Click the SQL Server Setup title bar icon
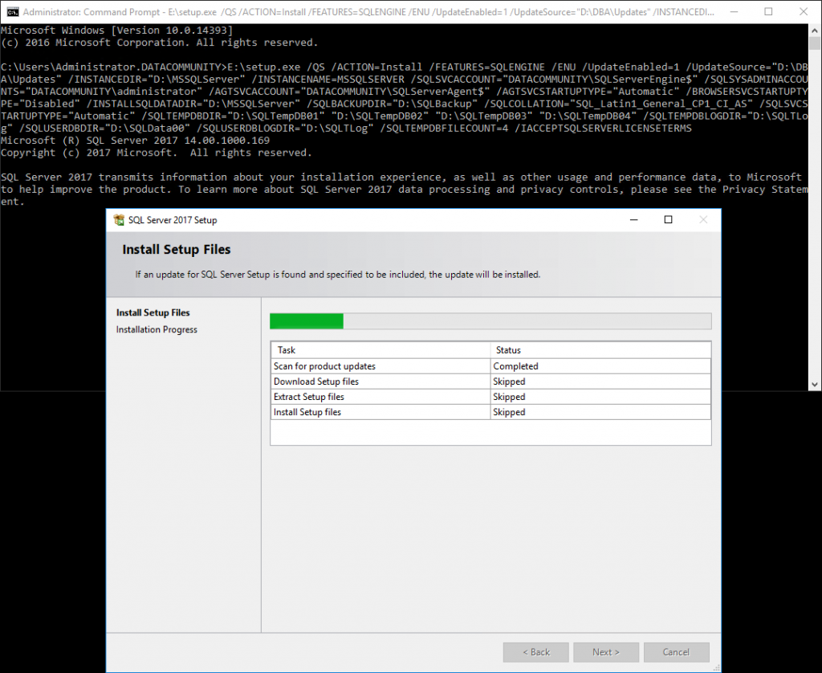This screenshot has width=822, height=673. (x=119, y=219)
